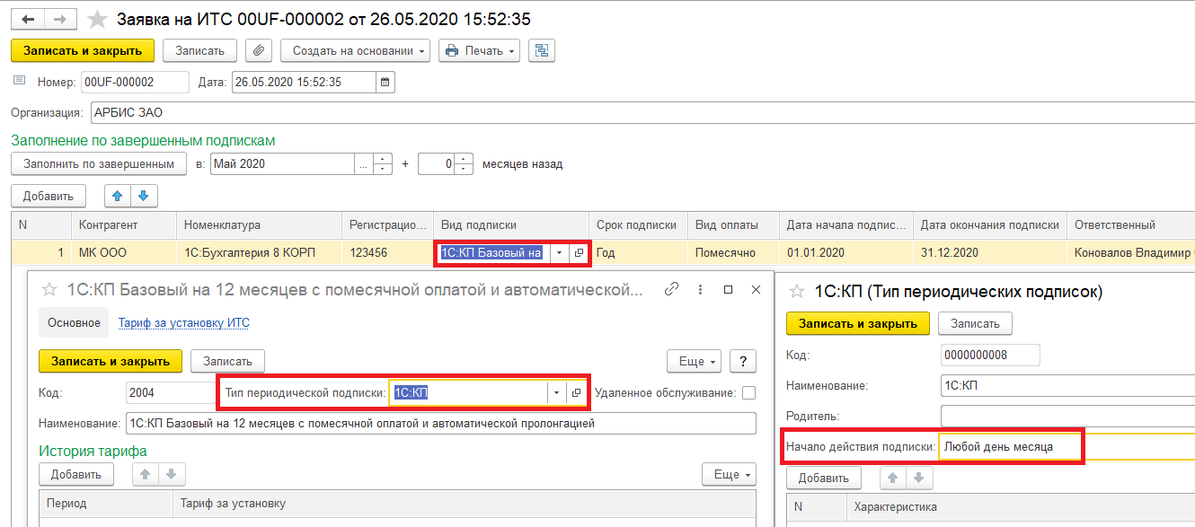The width and height of the screenshot is (1195, 527).
Task: Click Записать и закрыть in tariff window
Action: tap(111, 361)
